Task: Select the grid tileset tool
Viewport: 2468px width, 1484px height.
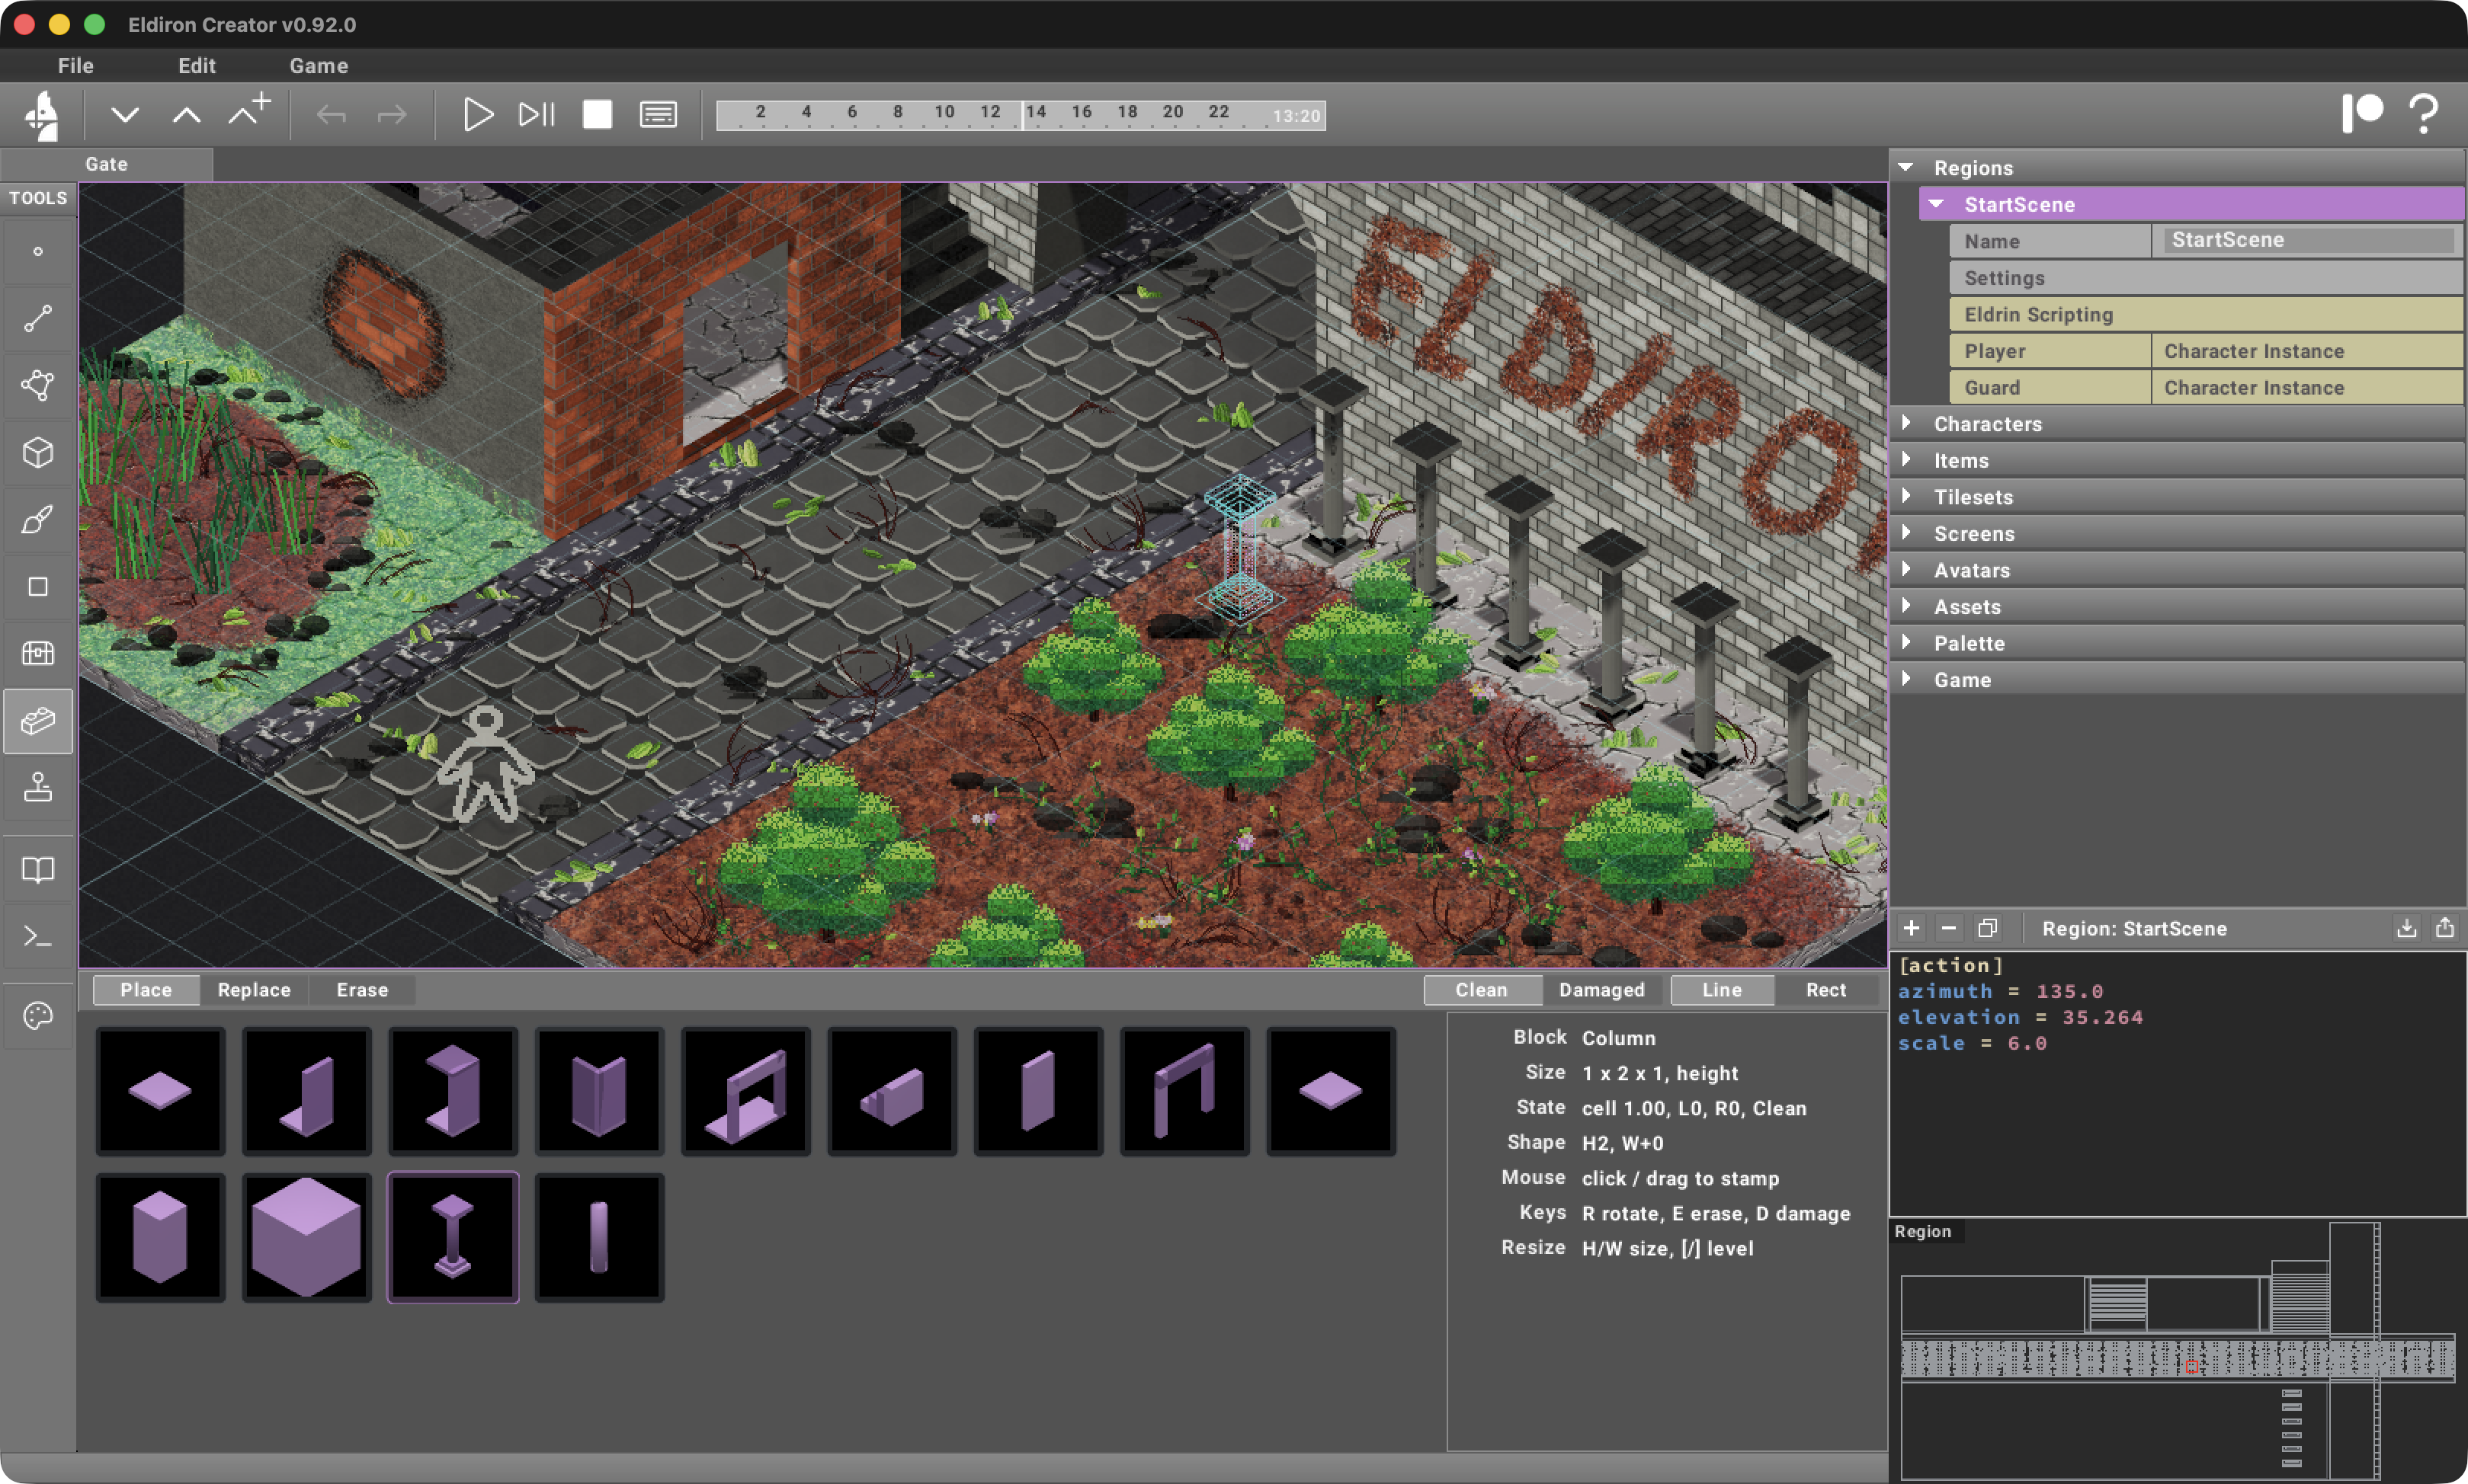Action: (38, 654)
